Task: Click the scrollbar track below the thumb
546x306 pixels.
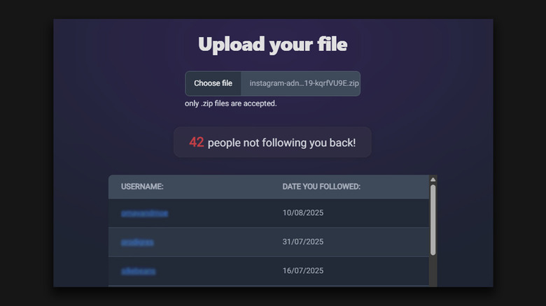Action: (x=433, y=271)
